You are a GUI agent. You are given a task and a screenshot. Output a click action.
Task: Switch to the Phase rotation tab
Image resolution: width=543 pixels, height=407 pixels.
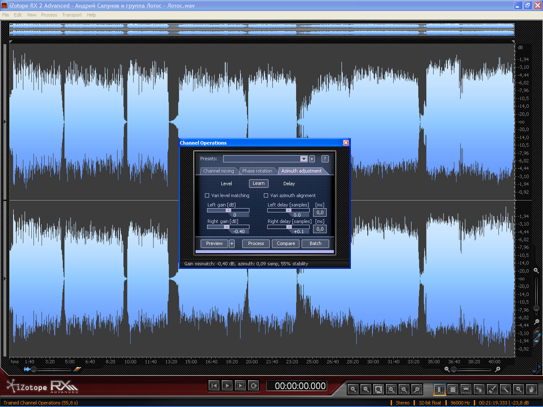257,171
